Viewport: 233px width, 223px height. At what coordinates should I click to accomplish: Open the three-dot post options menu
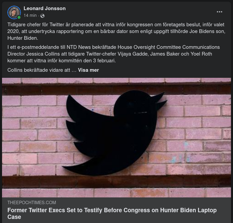[220, 12]
